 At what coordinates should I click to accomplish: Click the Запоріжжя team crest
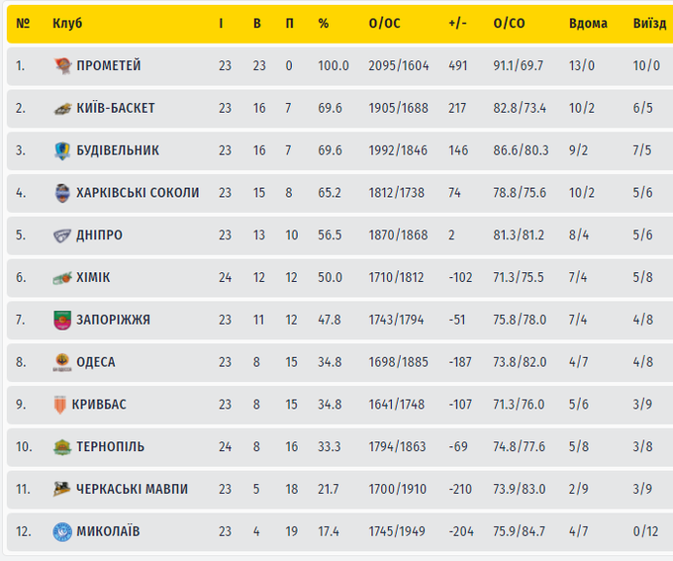[x=62, y=320]
